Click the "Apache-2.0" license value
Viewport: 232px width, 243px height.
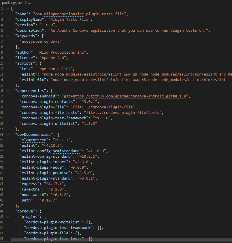pyautogui.click(x=53, y=58)
